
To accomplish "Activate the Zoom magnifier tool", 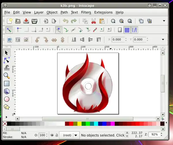I will coord(7,76).
